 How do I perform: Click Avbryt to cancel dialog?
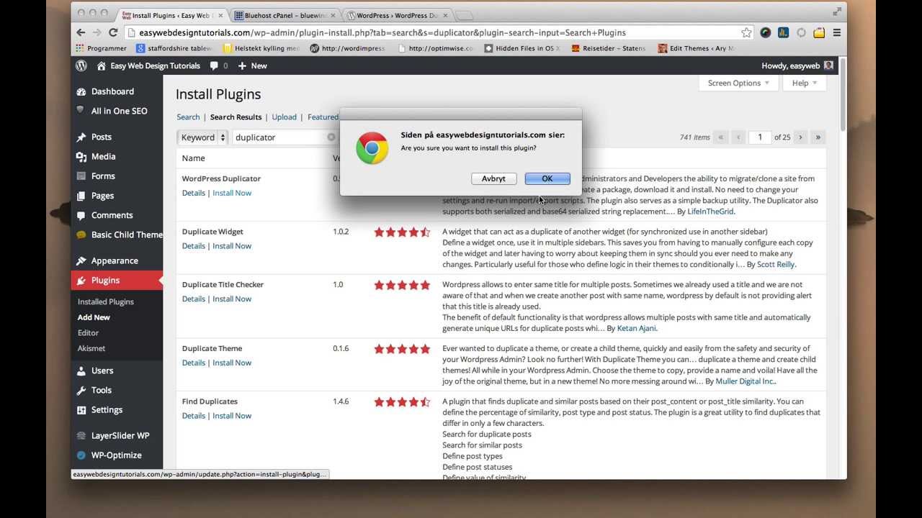point(493,178)
